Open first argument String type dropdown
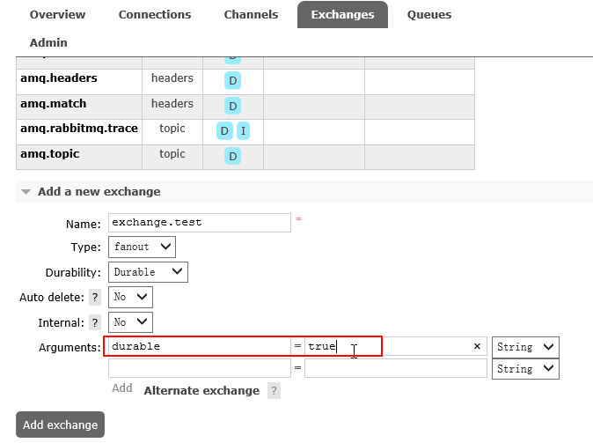The height and width of the screenshot is (443, 593). tap(525, 347)
